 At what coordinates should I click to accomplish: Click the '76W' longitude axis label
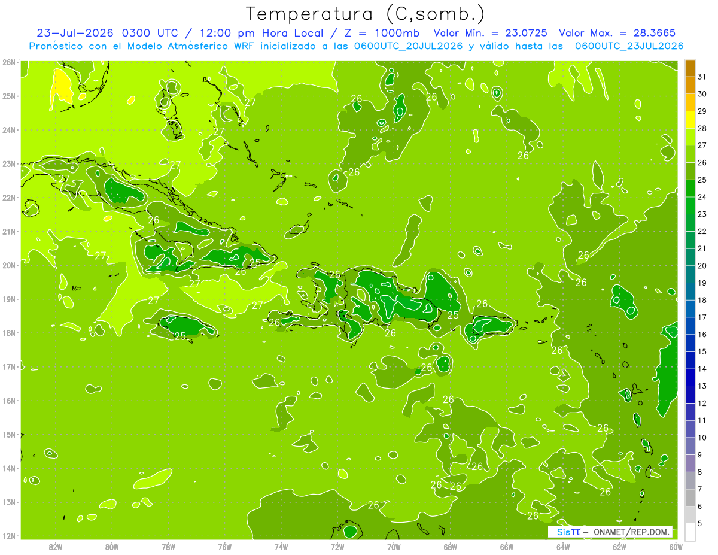click(x=225, y=547)
